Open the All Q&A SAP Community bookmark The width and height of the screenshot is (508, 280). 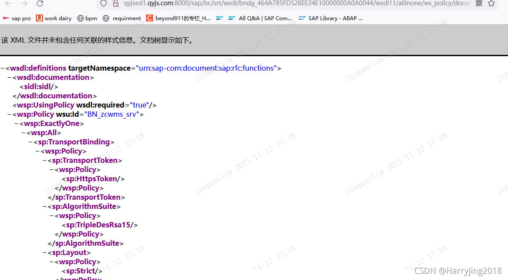click(x=260, y=18)
